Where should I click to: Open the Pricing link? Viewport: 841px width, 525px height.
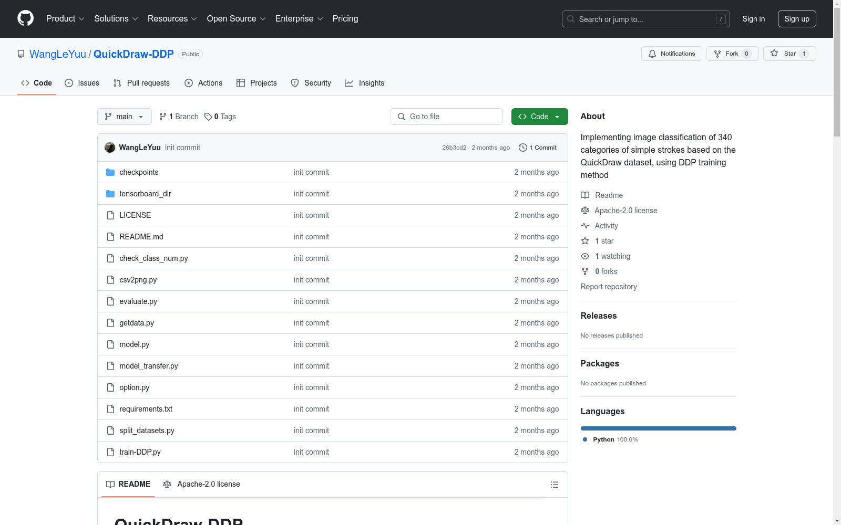[x=345, y=18]
